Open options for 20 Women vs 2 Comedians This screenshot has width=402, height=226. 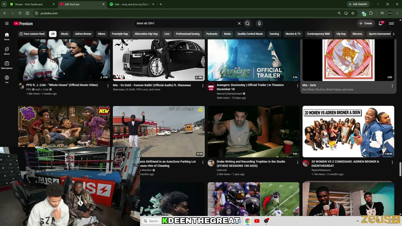pos(392,162)
